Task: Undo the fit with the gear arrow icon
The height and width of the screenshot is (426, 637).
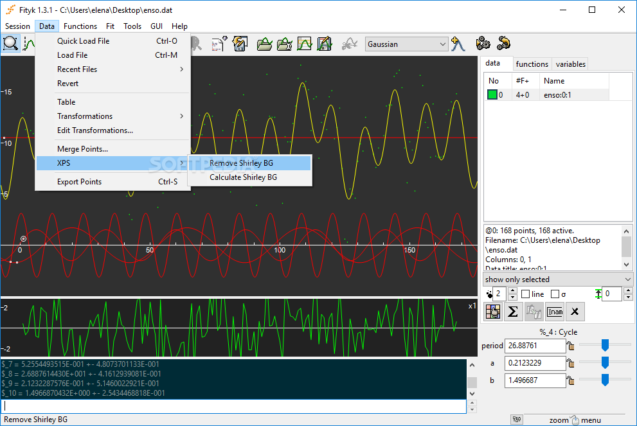Action: 503,43
